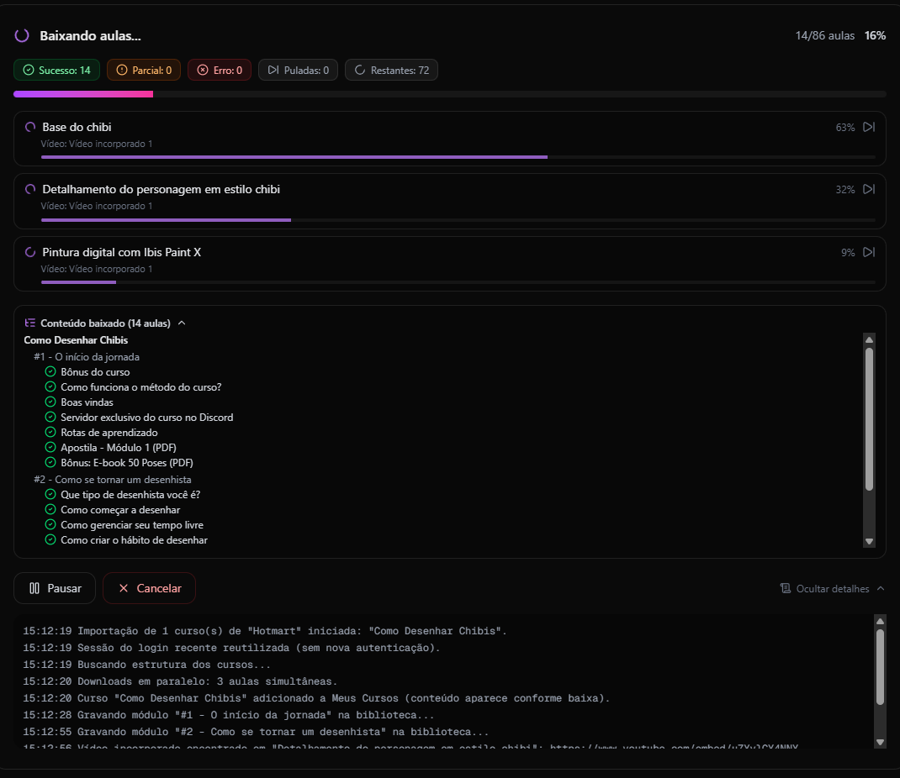The image size is (900, 778).
Task: Click the 9% value on Pintura digital row
Action: [848, 252]
